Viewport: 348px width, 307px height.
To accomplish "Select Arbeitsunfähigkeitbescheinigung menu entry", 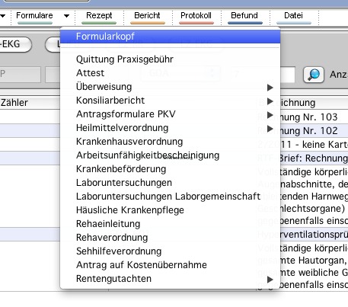I will coord(170,155).
